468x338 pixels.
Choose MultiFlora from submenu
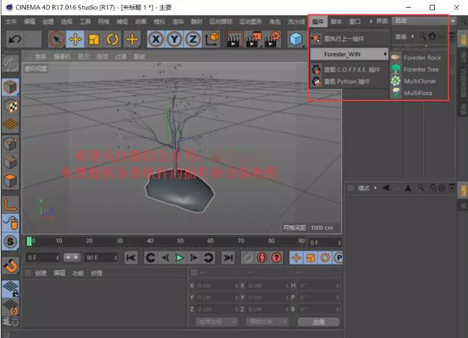[418, 93]
